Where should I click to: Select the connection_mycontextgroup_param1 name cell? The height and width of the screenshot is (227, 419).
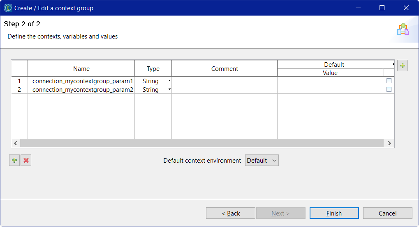pos(82,81)
